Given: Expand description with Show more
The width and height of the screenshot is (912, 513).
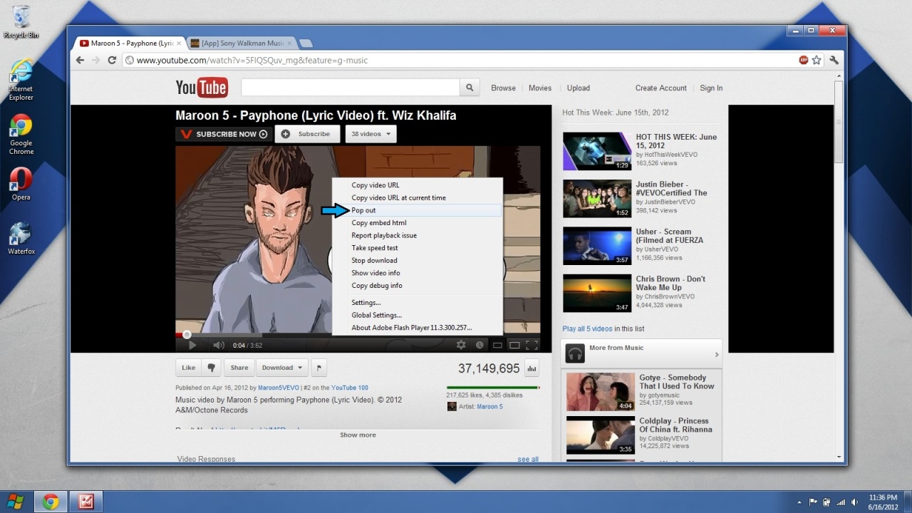Looking at the screenshot, I should (x=358, y=435).
